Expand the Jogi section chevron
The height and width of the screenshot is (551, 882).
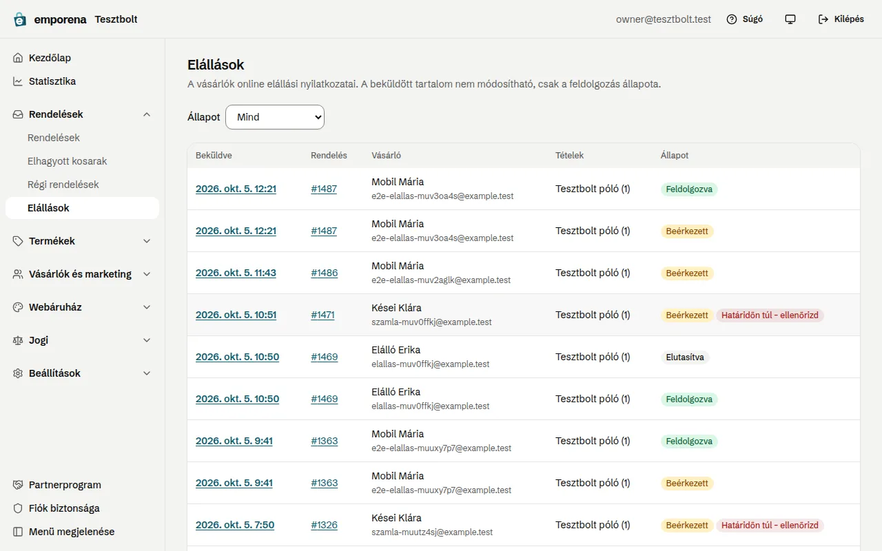tap(147, 340)
